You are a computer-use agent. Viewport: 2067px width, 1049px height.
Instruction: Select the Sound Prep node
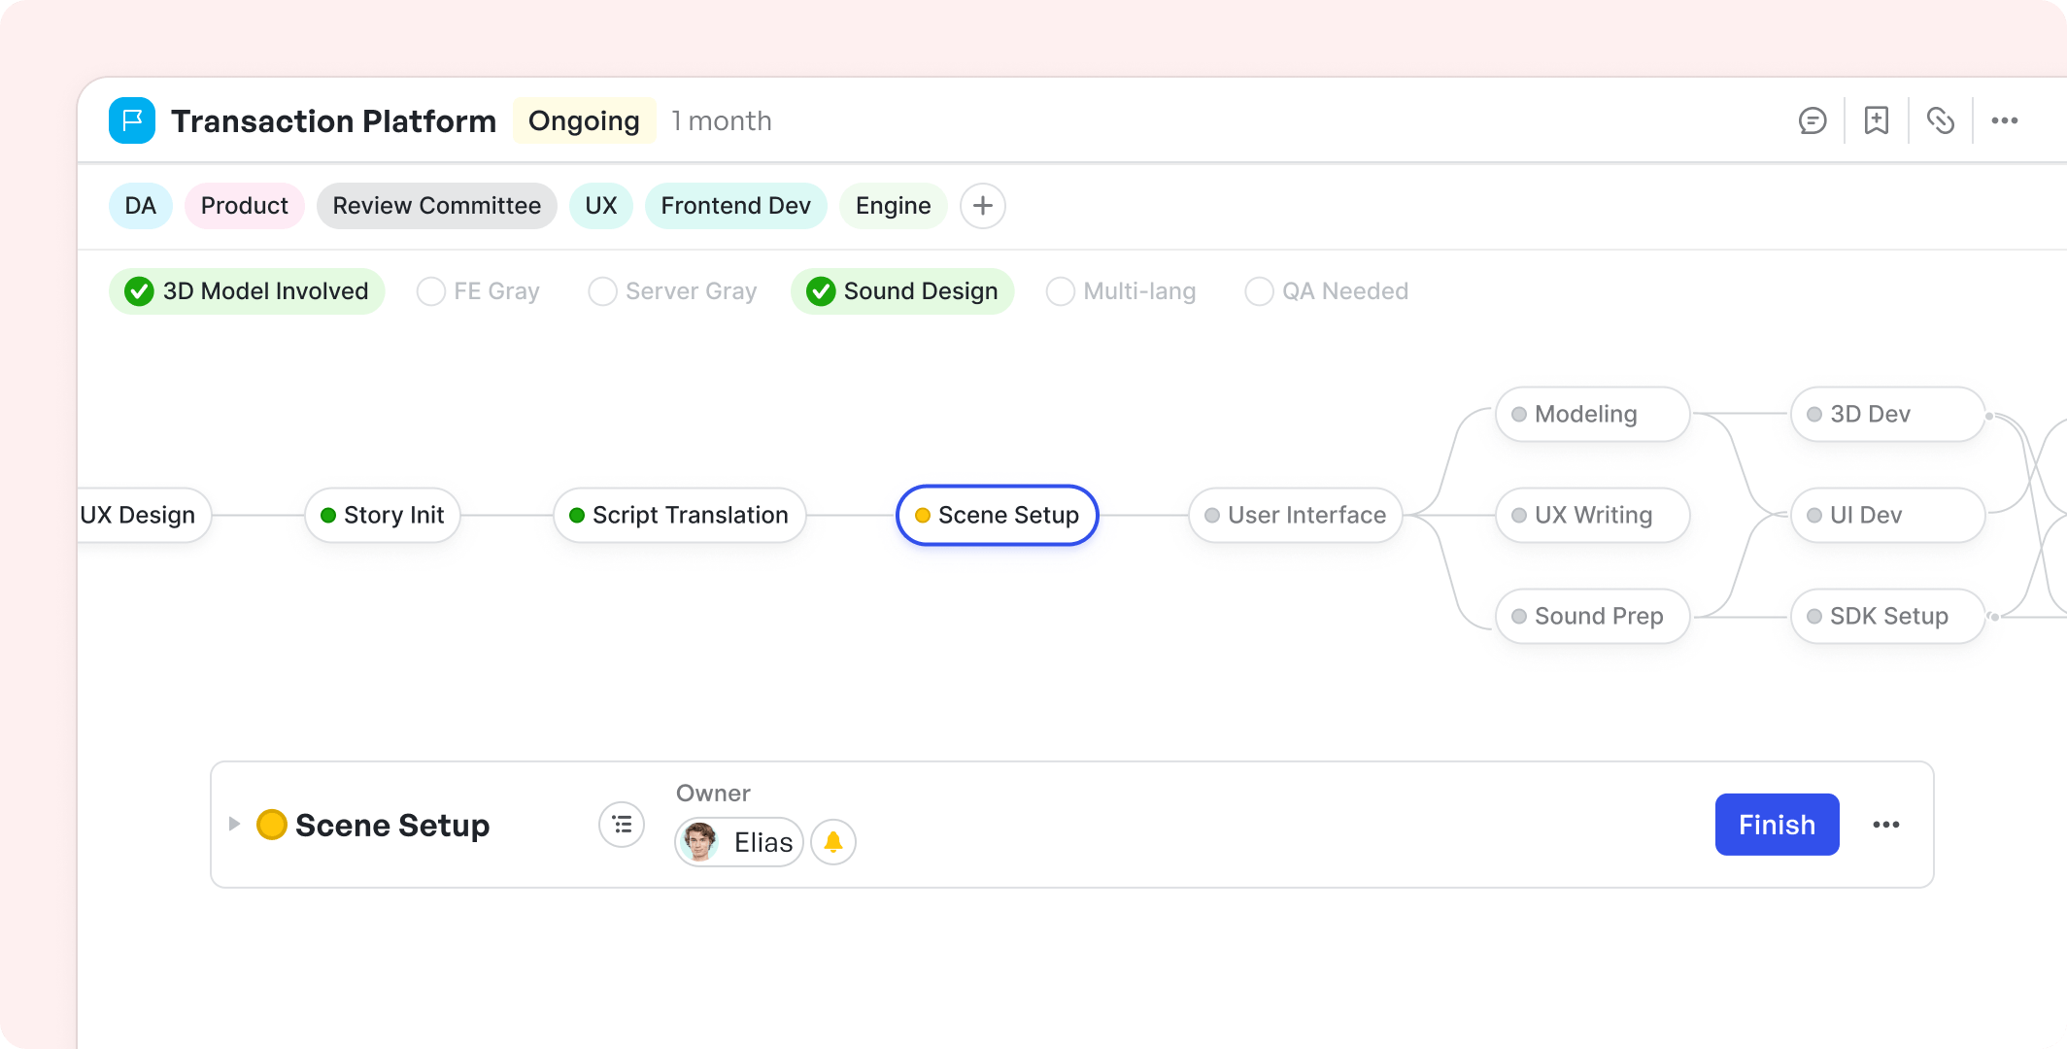click(x=1593, y=616)
